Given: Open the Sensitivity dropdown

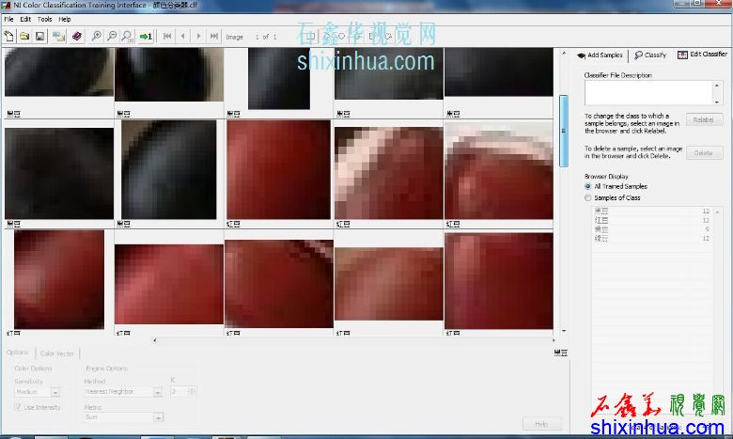Looking at the screenshot, I should coord(55,392).
